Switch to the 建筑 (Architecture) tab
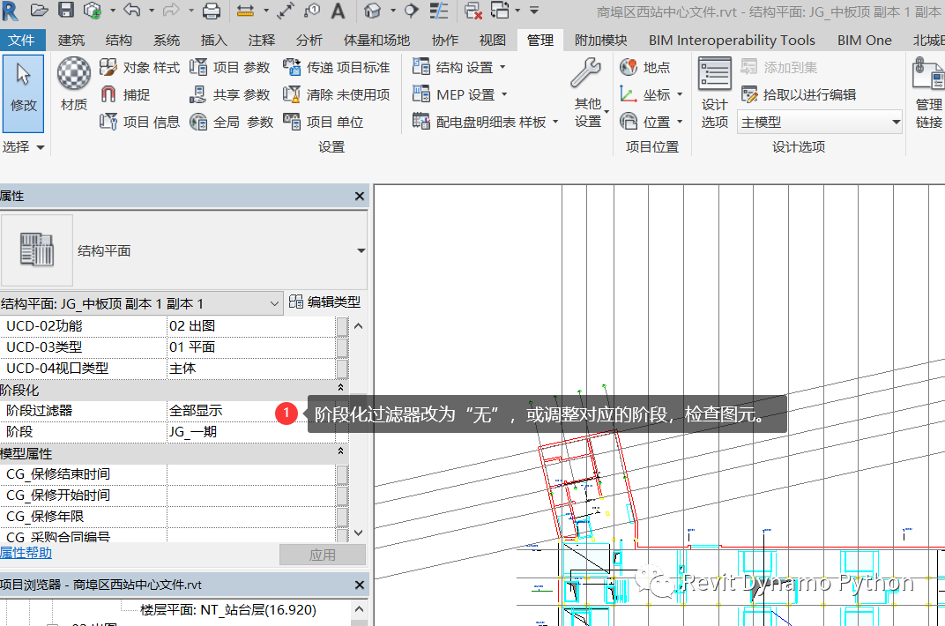945x626 pixels. point(71,41)
